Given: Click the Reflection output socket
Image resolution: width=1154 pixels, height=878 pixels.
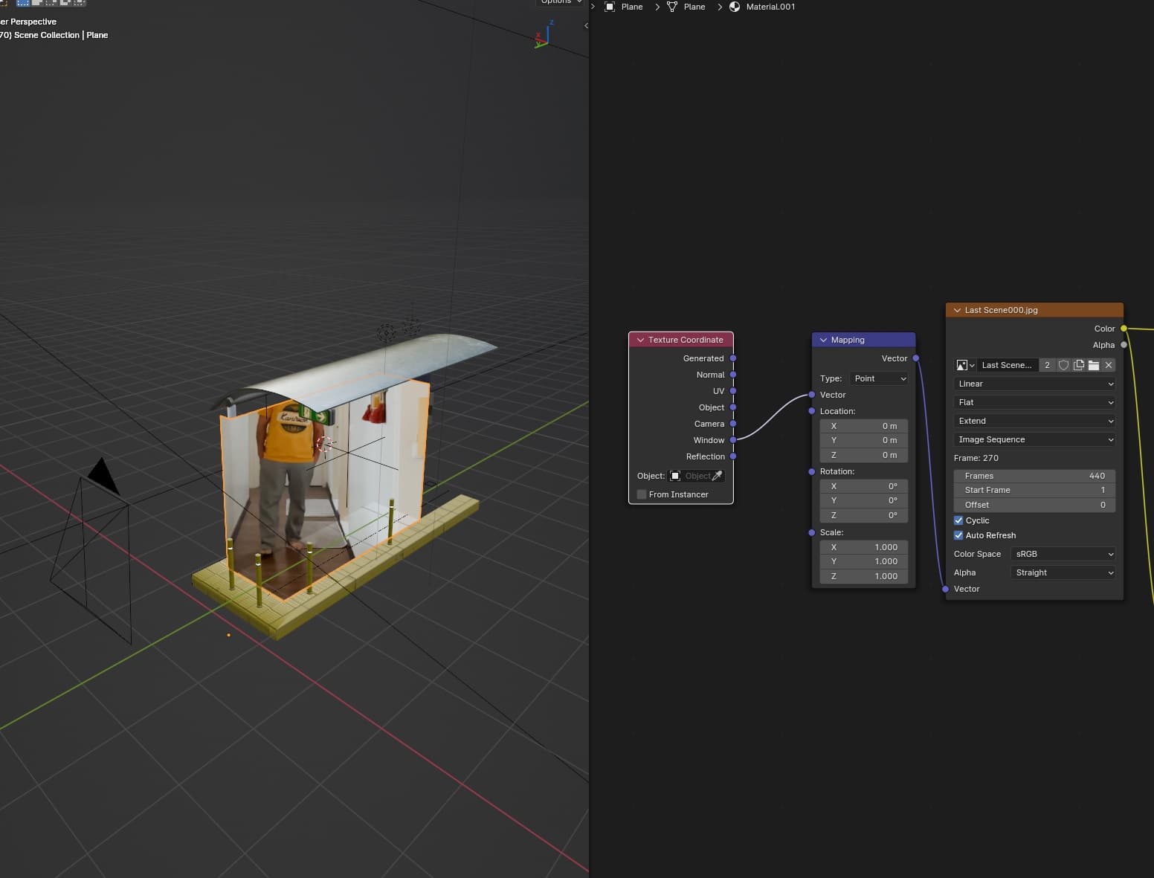Looking at the screenshot, I should pyautogui.click(x=733, y=456).
